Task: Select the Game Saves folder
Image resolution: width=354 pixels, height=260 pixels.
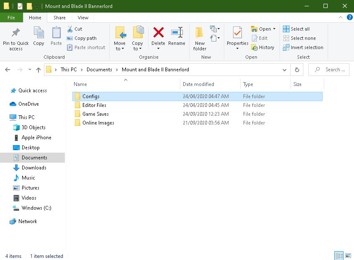Action: [198, 114]
